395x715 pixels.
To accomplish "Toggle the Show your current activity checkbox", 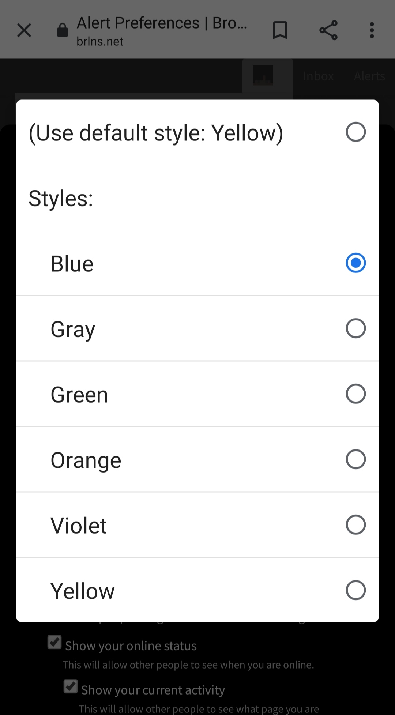I will (71, 686).
